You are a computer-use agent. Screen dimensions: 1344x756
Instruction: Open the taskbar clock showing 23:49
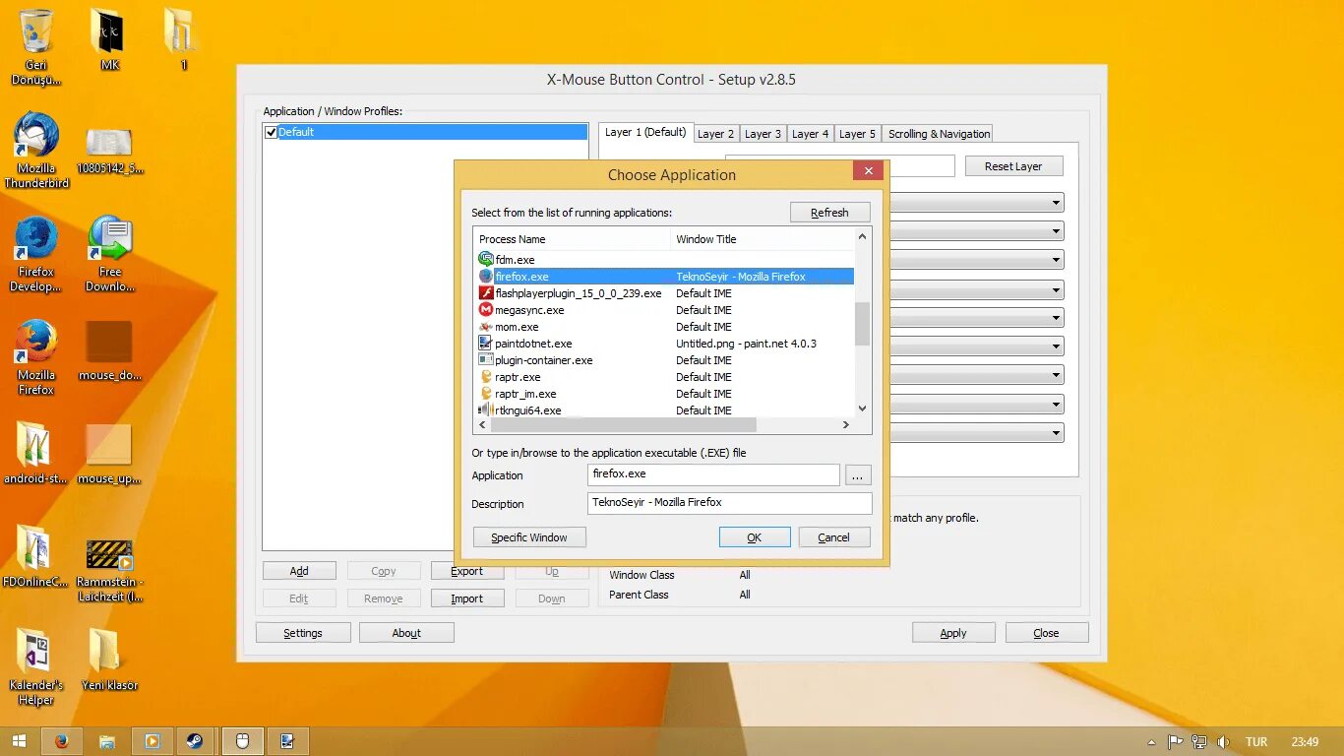(x=1305, y=742)
